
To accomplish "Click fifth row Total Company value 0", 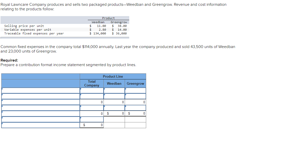I will point(92,114).
